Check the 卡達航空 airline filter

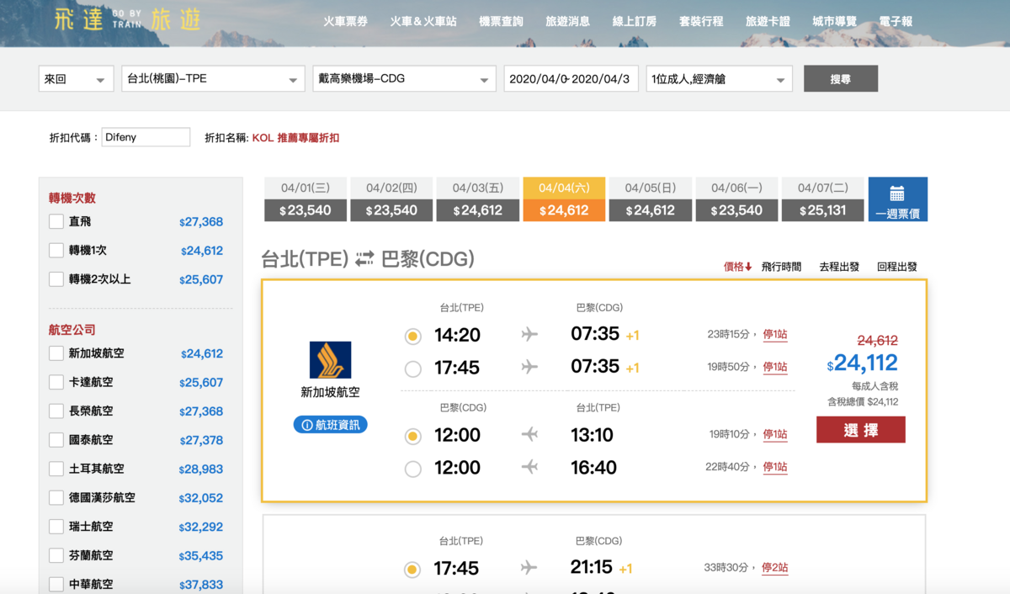click(56, 382)
